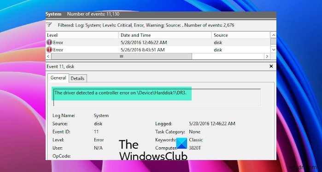This screenshot has width=322, height=172.
Task: Click the Filtered log summary text
Action: click(146, 25)
